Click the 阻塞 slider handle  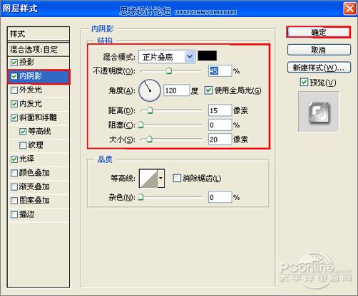point(140,125)
